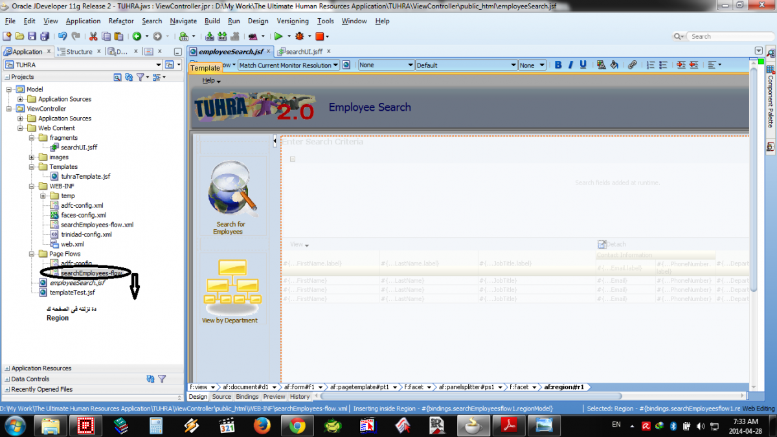Click the Debug bug icon
This screenshot has width=777, height=437.
point(299,36)
